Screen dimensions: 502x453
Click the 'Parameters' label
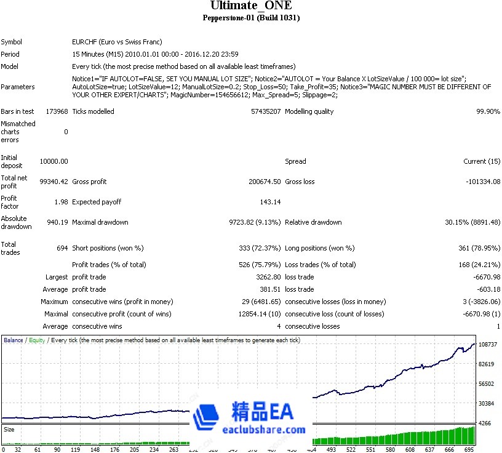point(18,87)
